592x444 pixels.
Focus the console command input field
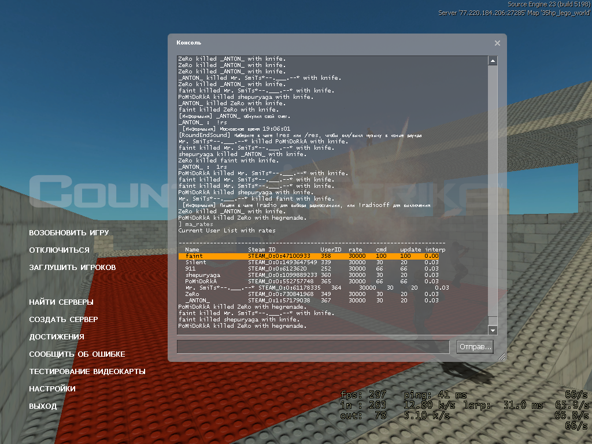pos(313,347)
